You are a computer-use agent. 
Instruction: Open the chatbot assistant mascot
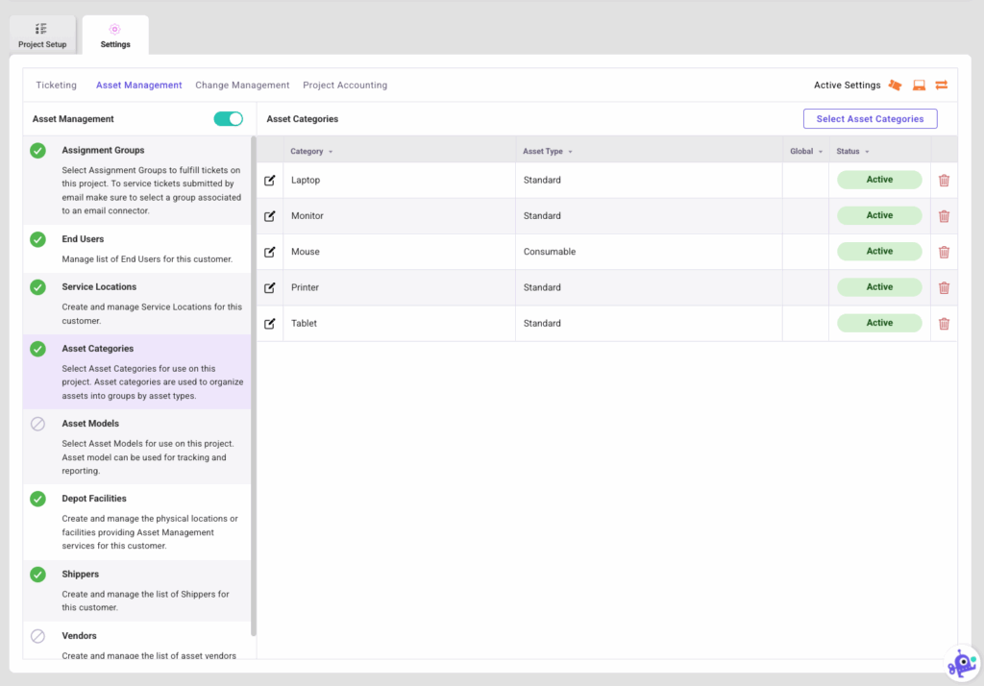963,662
